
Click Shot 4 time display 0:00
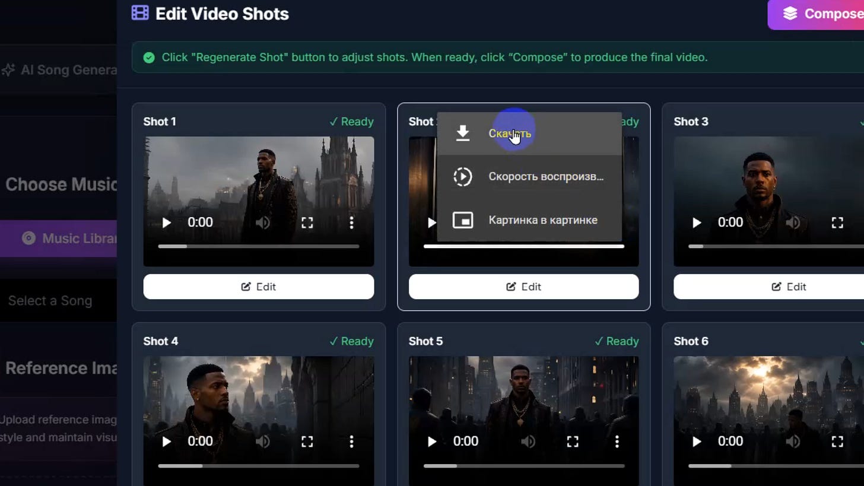click(x=200, y=441)
